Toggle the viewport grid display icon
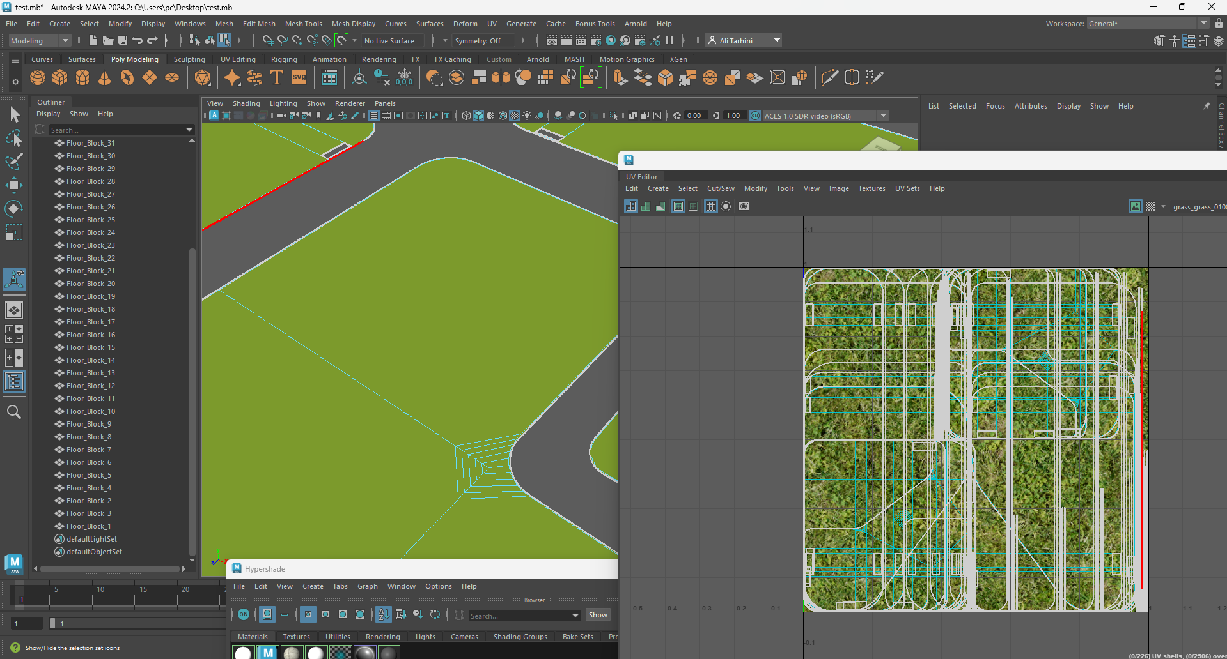 click(374, 116)
